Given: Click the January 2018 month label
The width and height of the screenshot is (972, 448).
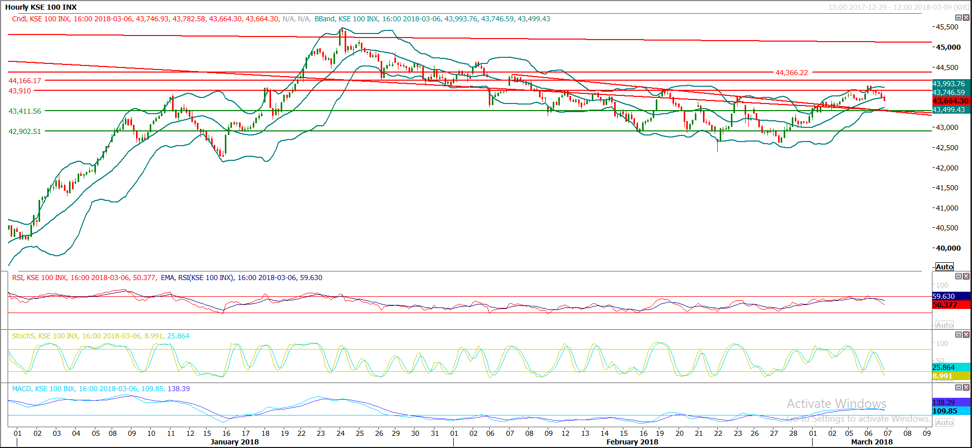Looking at the screenshot, I should pyautogui.click(x=234, y=442).
